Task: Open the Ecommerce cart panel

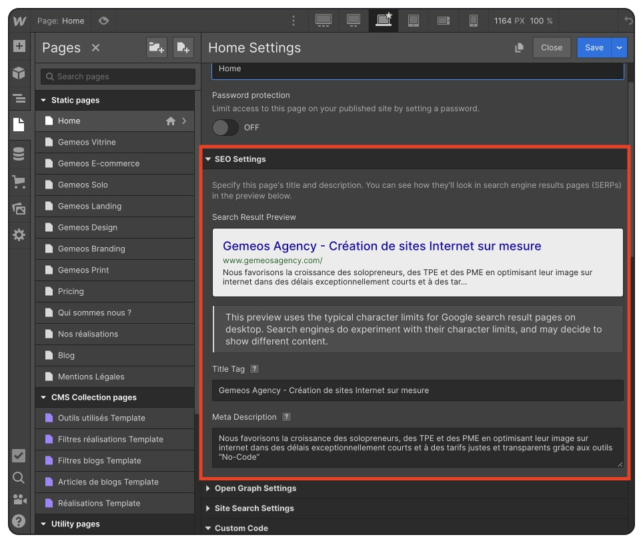Action: 19,182
